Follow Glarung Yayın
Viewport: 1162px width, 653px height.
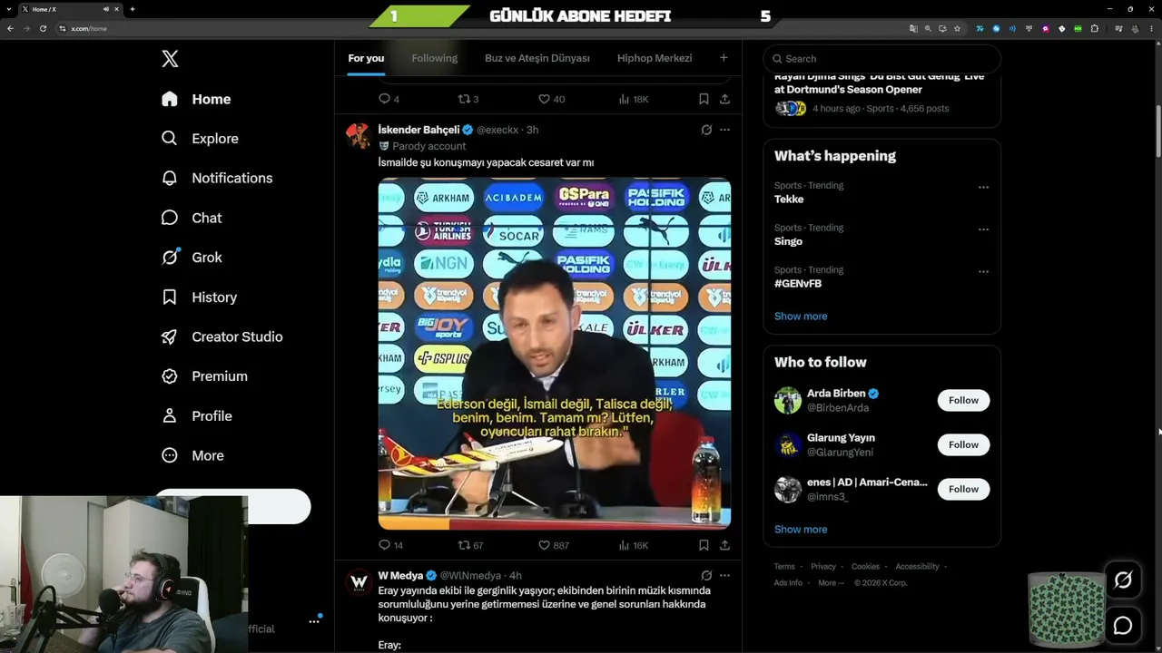[x=963, y=444]
